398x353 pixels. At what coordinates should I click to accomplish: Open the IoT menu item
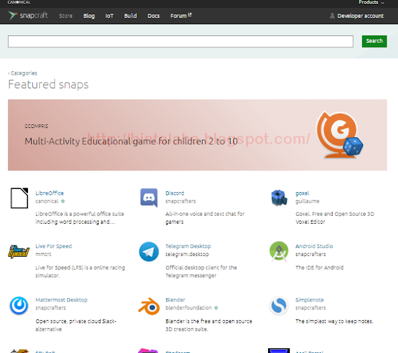pyautogui.click(x=109, y=16)
